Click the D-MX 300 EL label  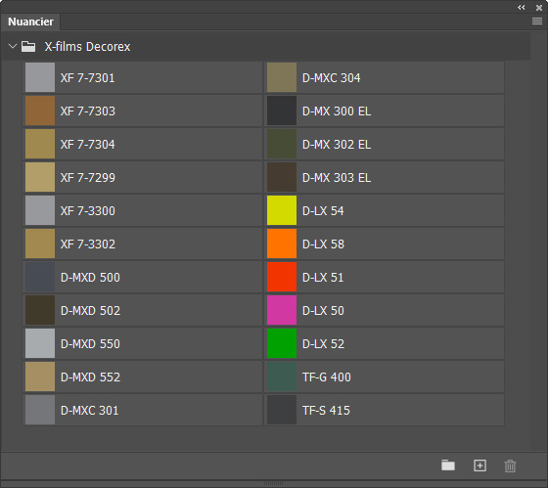coord(337,111)
